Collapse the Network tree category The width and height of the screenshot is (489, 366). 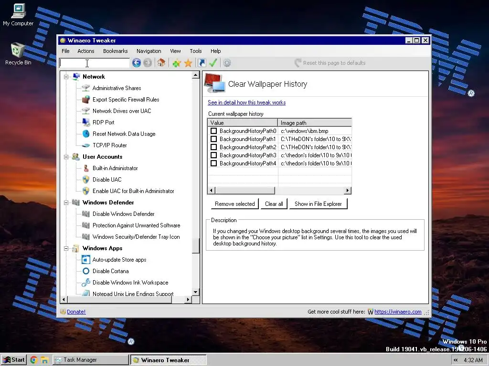(x=66, y=77)
